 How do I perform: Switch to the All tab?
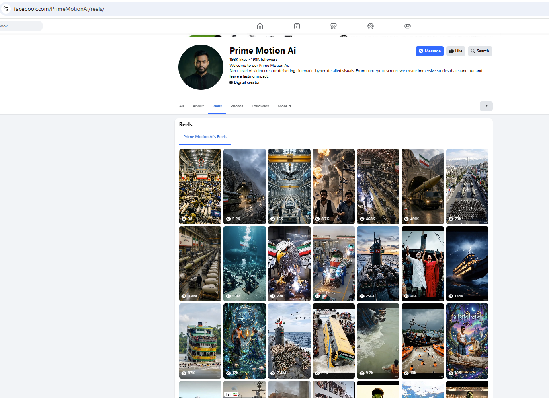[182, 106]
